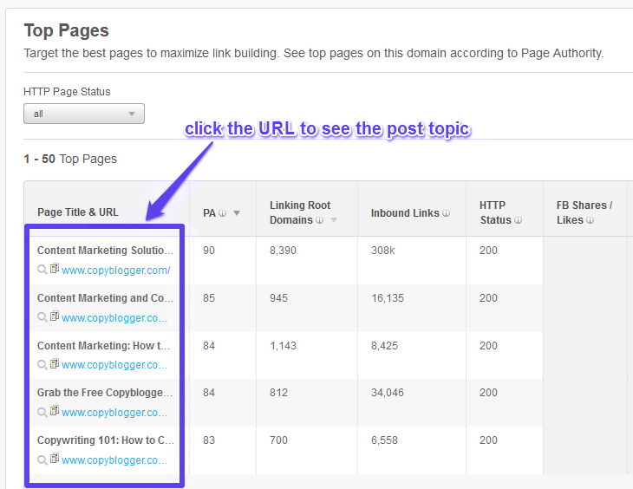The image size is (633, 489).
Task: Click the page icon under Content Marketing and Co…
Action: click(55, 316)
